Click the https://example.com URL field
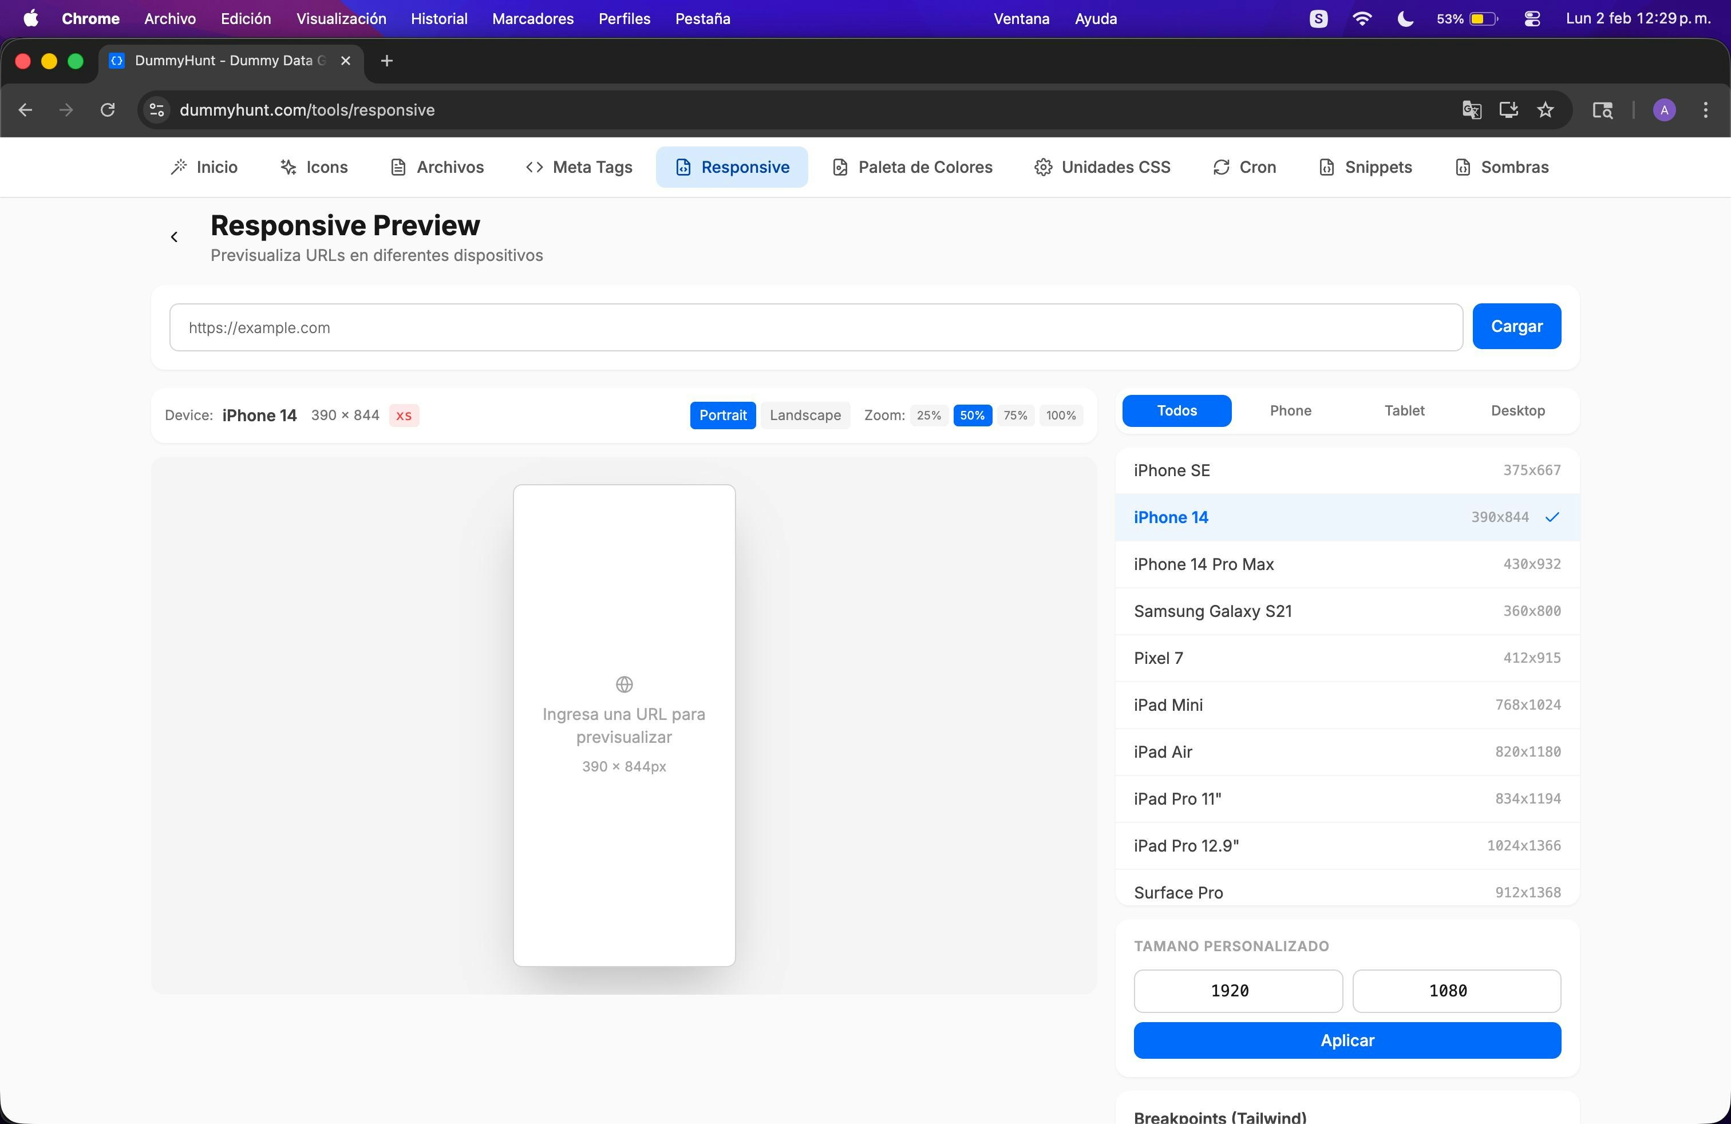This screenshot has height=1124, width=1731. pos(815,328)
